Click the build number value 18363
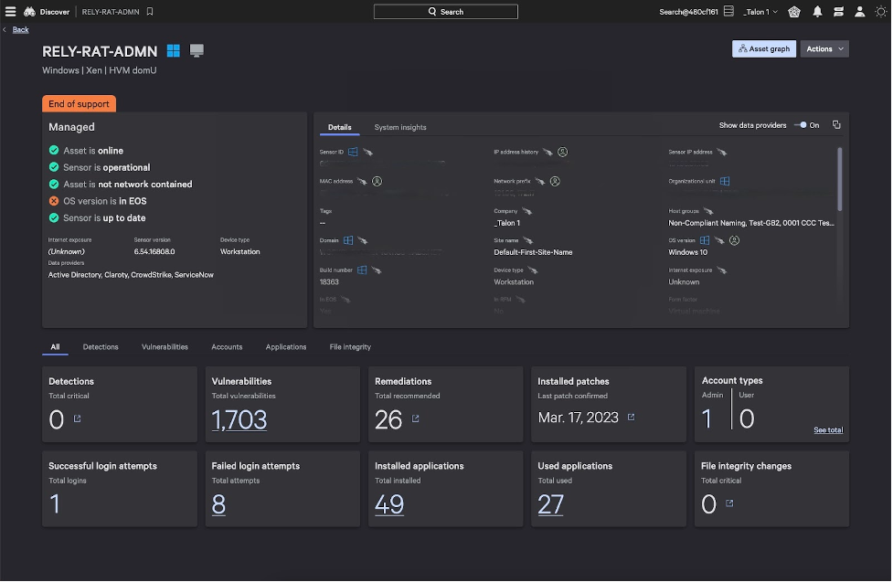This screenshot has height=582, width=893. pos(329,282)
